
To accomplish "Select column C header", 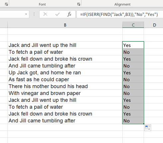I will pos(133,25).
